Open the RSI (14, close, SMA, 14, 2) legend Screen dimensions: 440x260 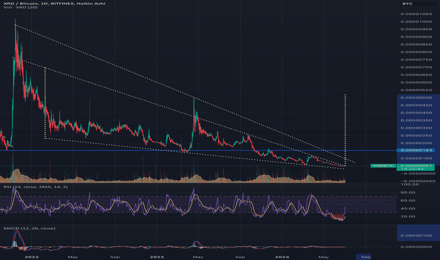(35, 187)
